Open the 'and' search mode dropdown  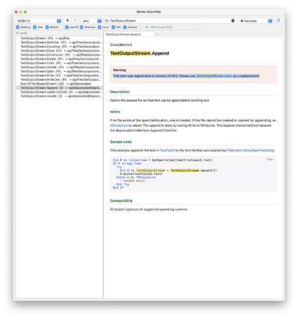(92, 21)
